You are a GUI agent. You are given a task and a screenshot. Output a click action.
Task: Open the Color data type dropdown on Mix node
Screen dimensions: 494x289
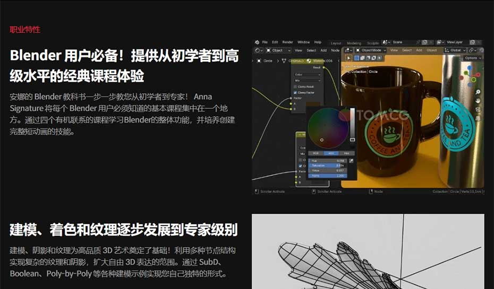click(x=308, y=75)
